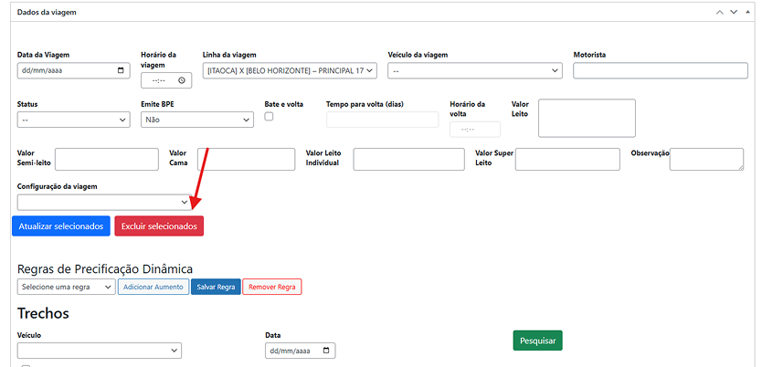
Task: Open Configuração da viagem dropdown
Action: coord(103,202)
